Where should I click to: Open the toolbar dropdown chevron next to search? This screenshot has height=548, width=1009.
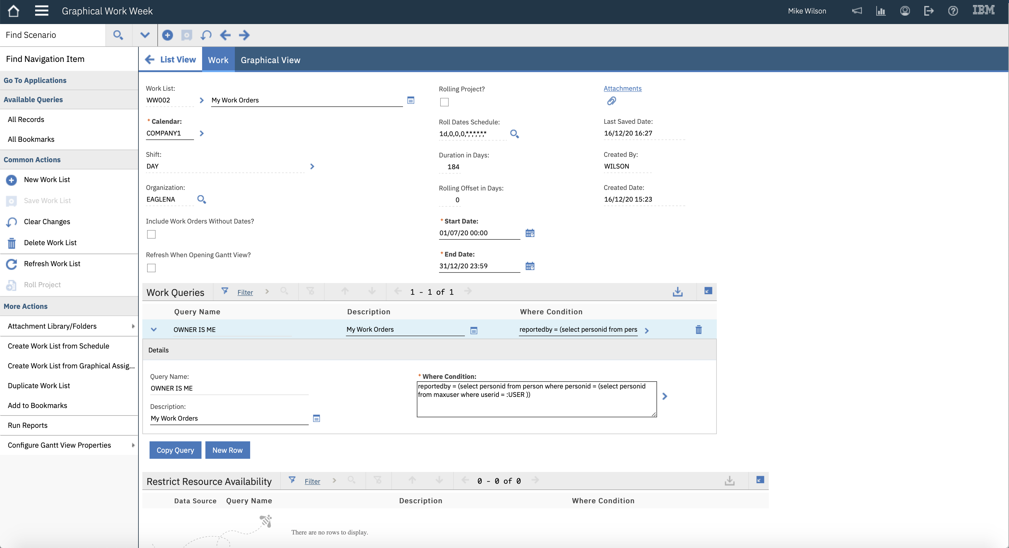144,35
